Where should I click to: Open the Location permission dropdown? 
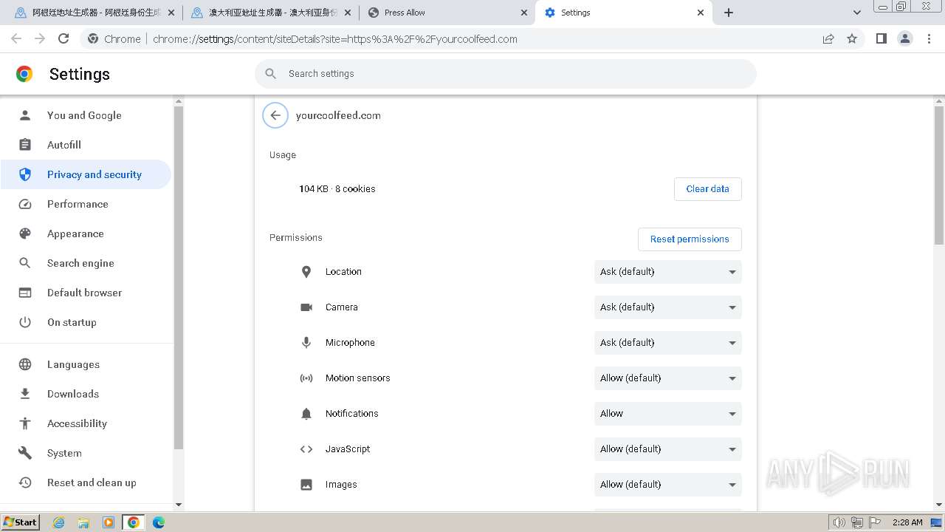pos(668,272)
